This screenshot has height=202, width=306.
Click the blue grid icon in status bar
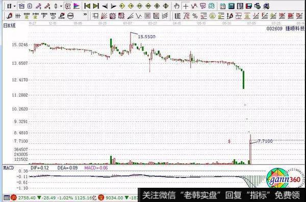pos(7,198)
